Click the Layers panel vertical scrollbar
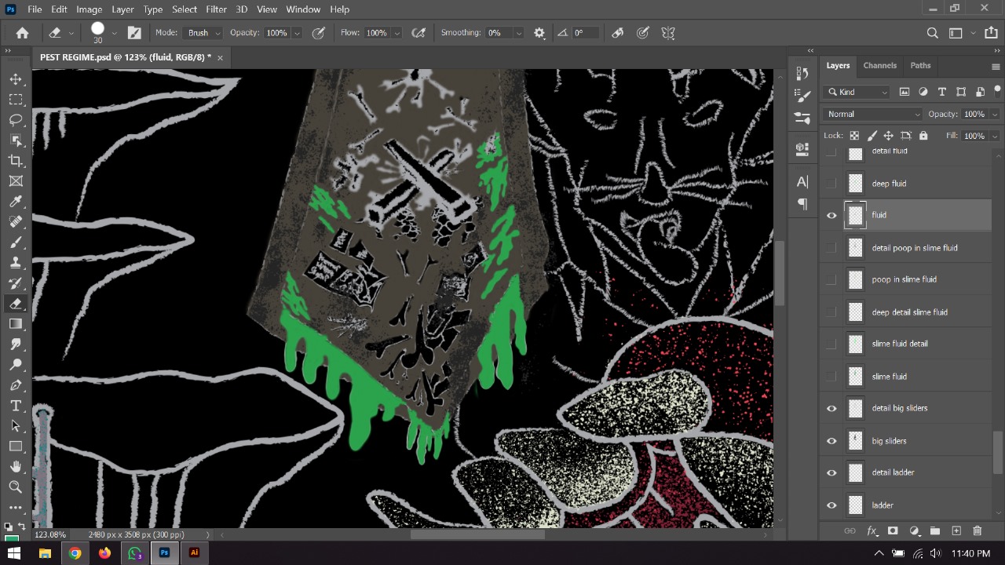This screenshot has height=565, width=1005. click(x=998, y=453)
